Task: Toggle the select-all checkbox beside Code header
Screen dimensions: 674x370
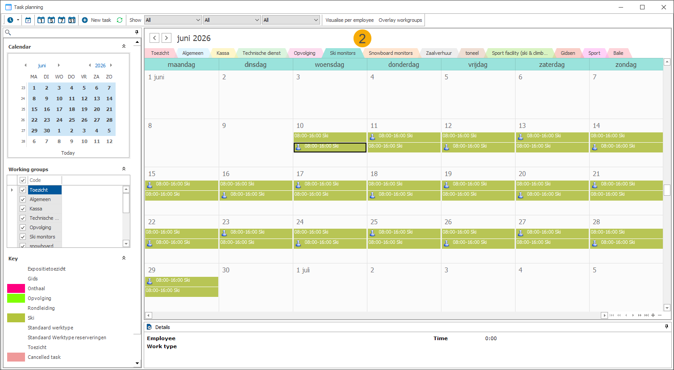Action: [x=23, y=180]
